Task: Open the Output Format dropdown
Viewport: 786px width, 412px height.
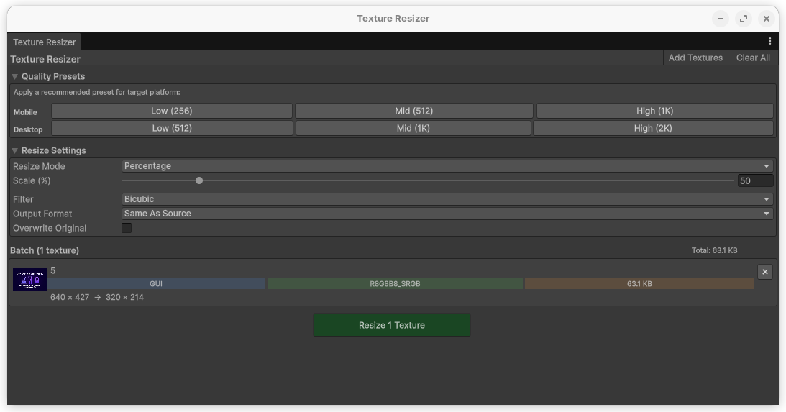Action: tap(447, 214)
